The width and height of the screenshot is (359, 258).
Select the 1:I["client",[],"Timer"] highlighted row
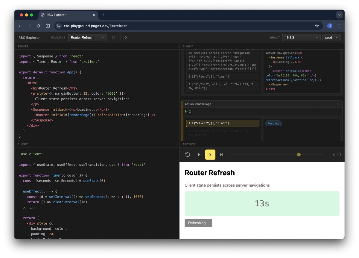click(223, 123)
